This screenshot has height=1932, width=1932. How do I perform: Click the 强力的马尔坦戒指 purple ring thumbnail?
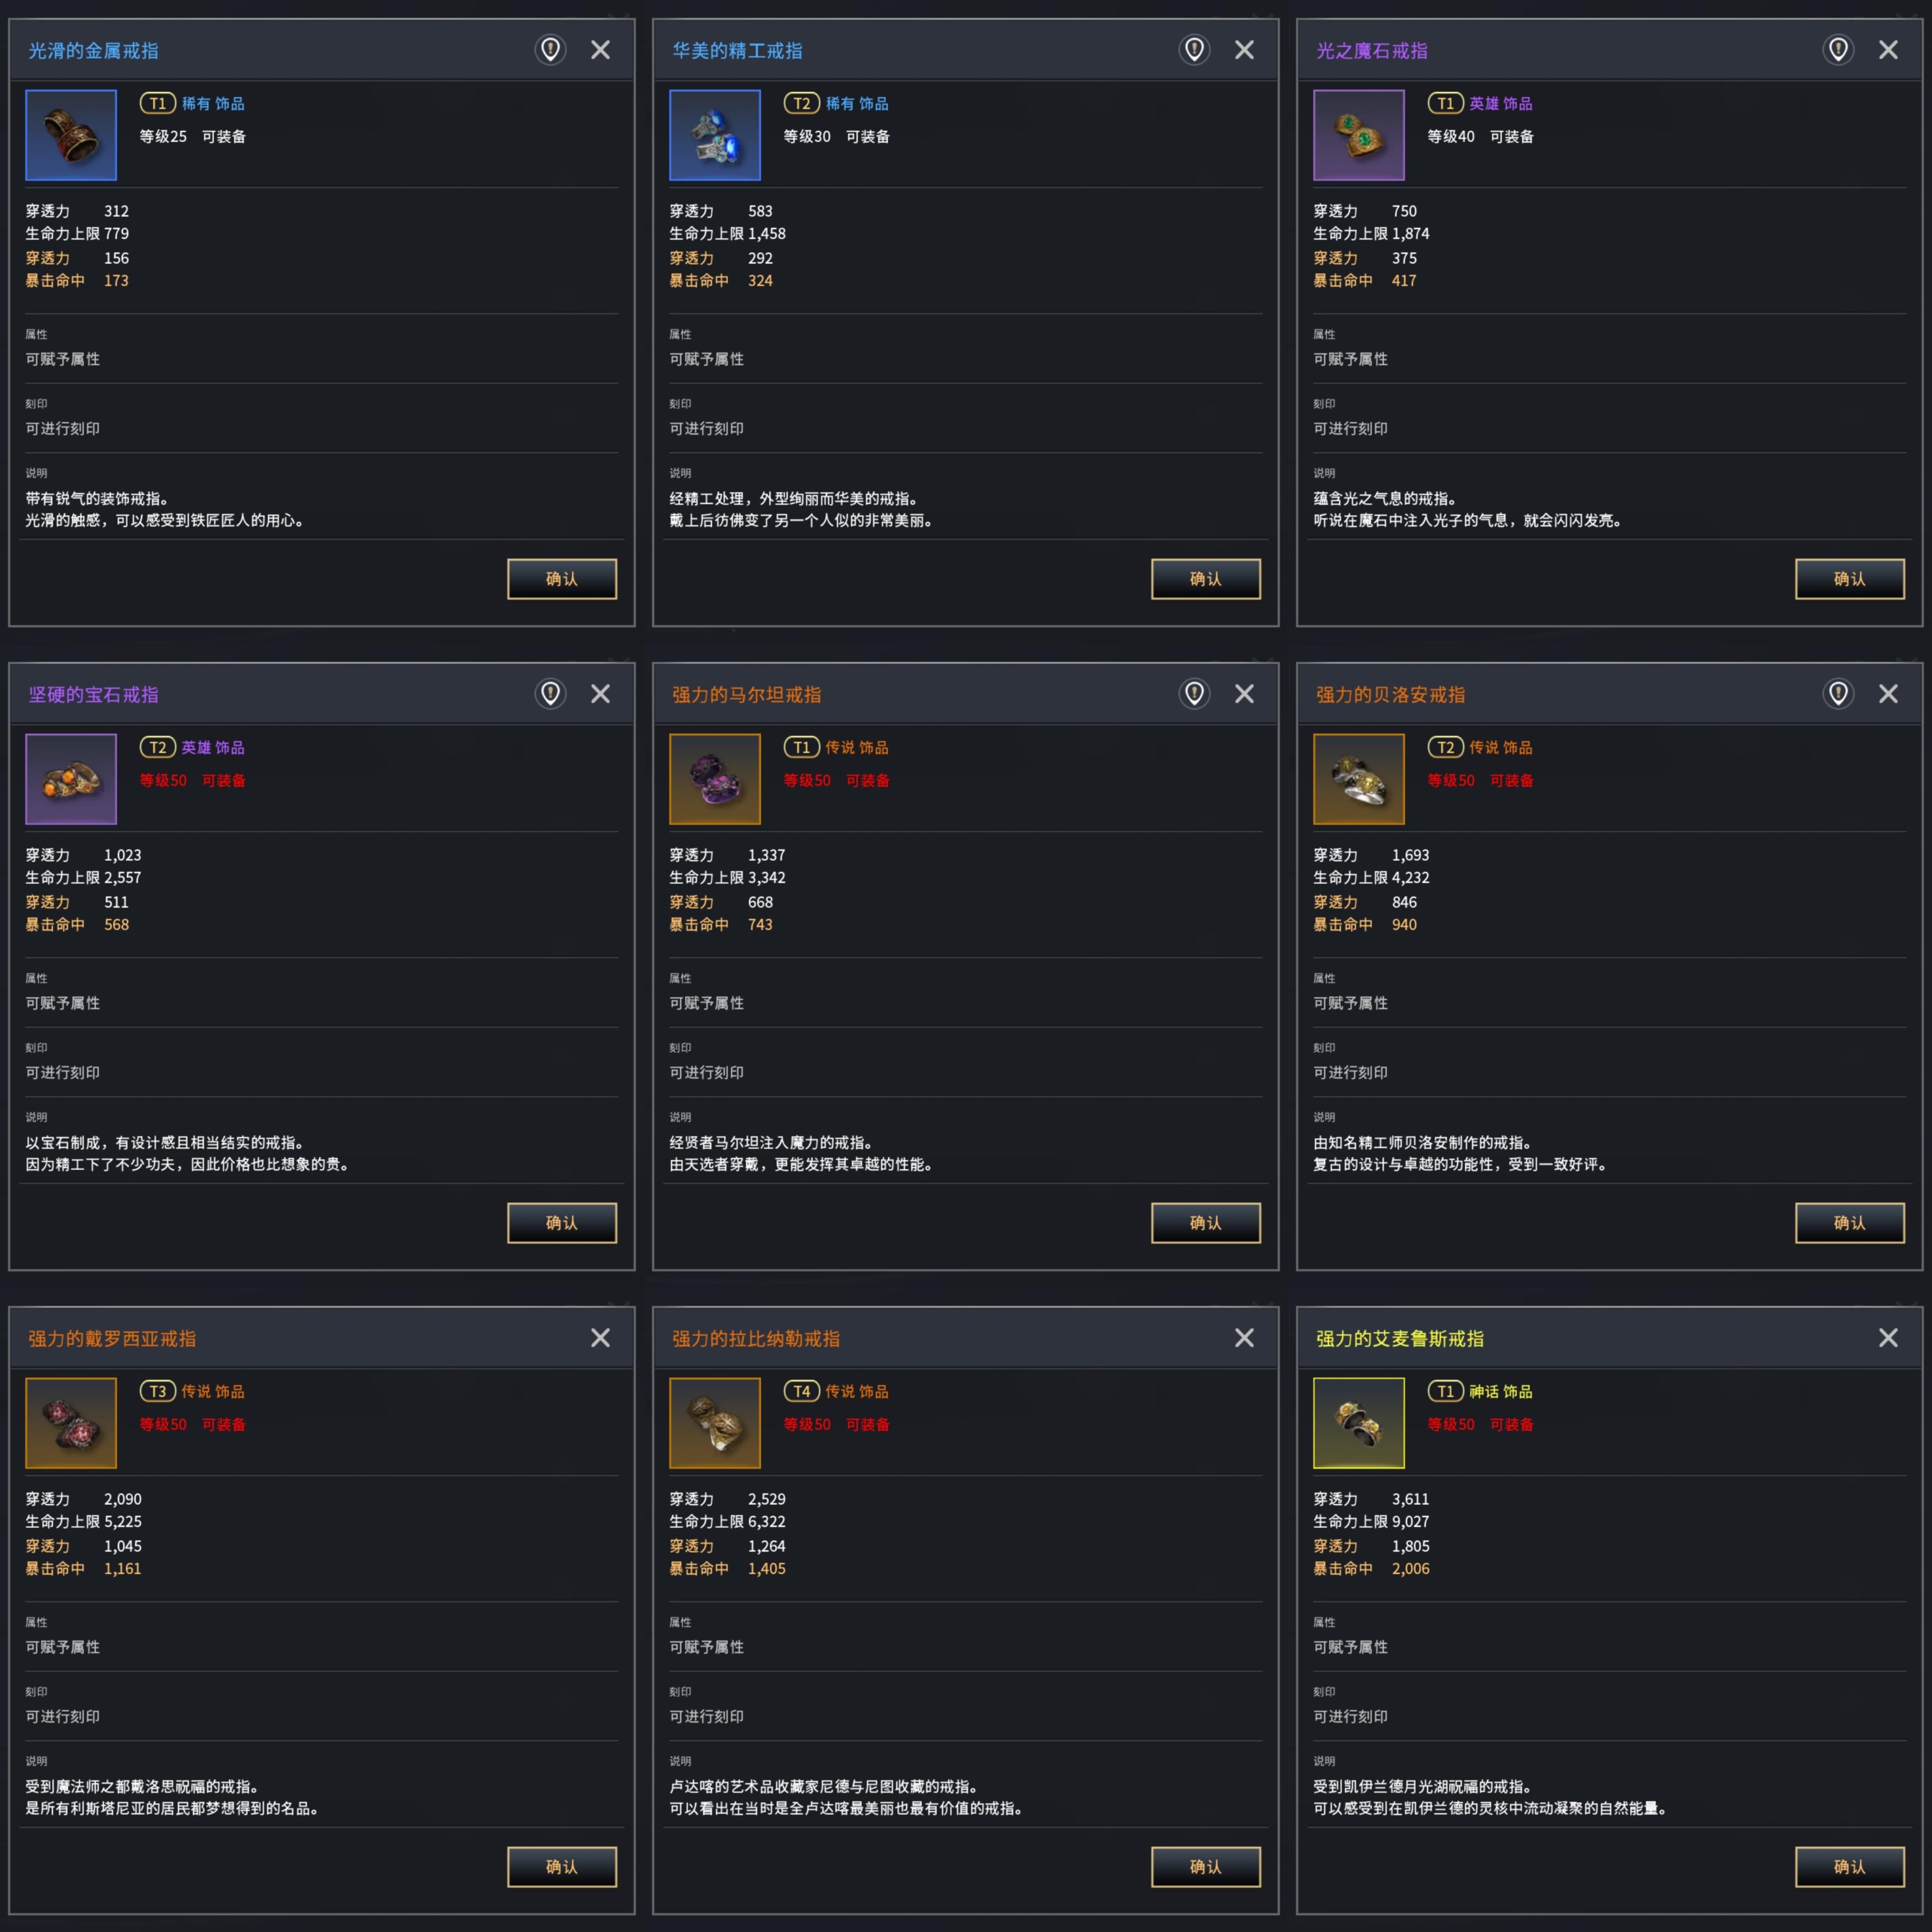click(715, 779)
